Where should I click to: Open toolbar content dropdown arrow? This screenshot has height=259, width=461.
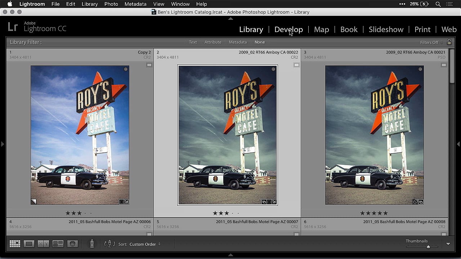[x=448, y=244]
